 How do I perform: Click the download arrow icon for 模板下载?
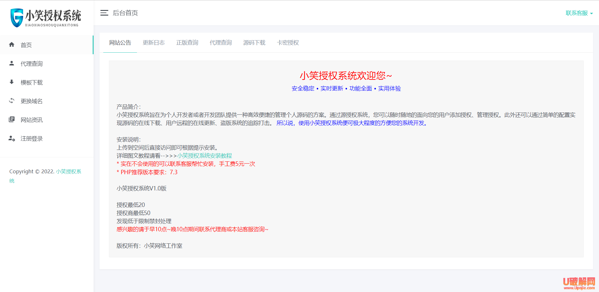coord(12,82)
